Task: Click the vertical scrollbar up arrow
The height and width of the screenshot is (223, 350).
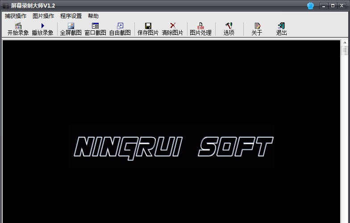Action: tap(345, 42)
